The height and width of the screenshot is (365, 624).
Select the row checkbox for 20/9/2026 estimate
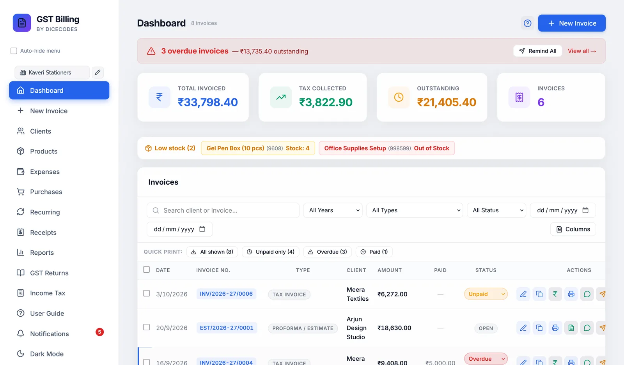tap(147, 327)
